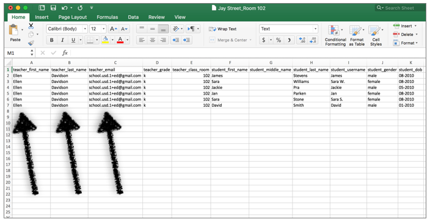Switch to the Insert tab
Viewport: 430px width, 222px height.
42,17
